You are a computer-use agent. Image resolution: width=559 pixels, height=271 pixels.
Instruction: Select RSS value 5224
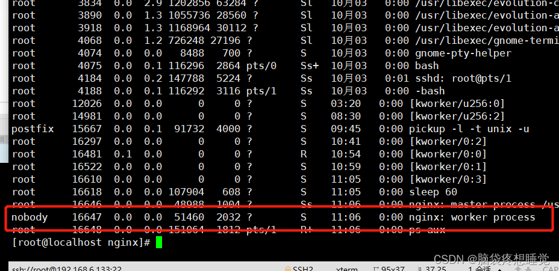228,78
